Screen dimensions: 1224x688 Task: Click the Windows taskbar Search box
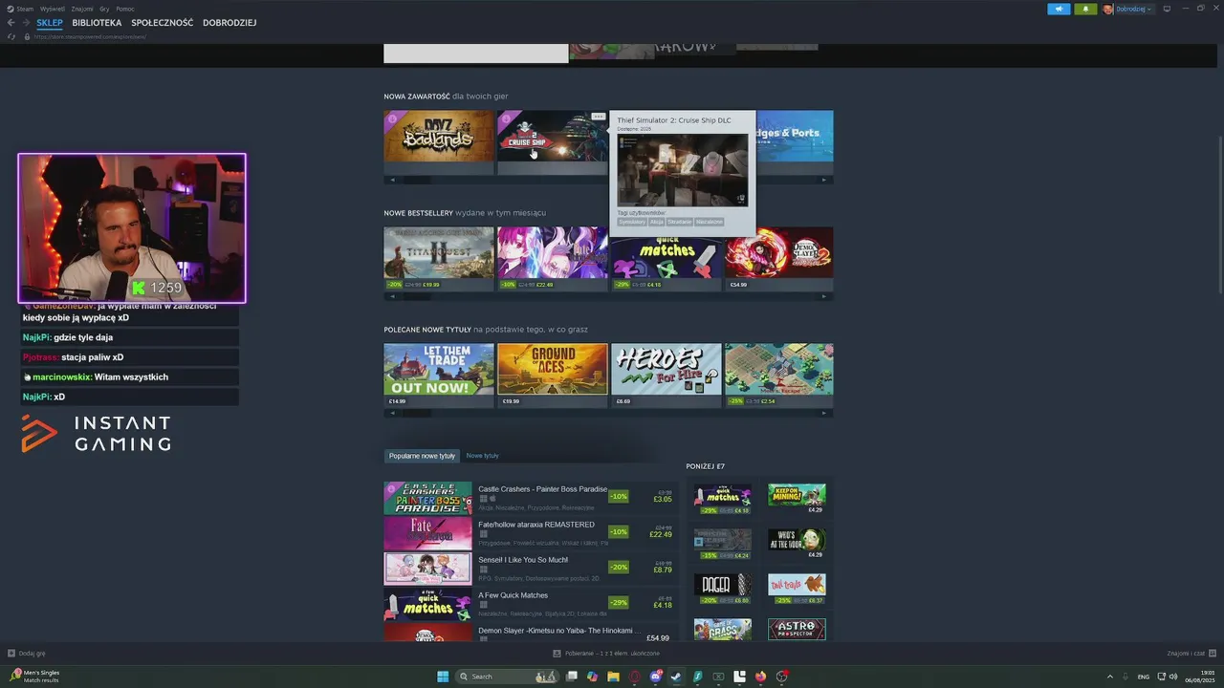pos(507,677)
